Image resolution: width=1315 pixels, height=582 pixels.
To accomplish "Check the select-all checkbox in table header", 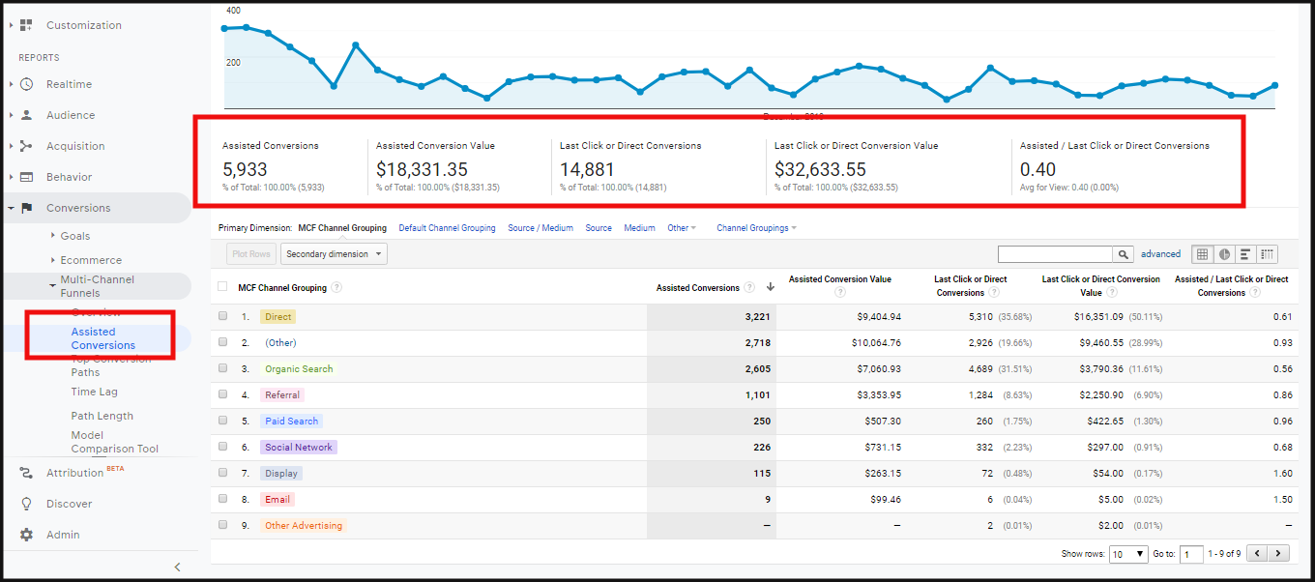I will point(223,286).
